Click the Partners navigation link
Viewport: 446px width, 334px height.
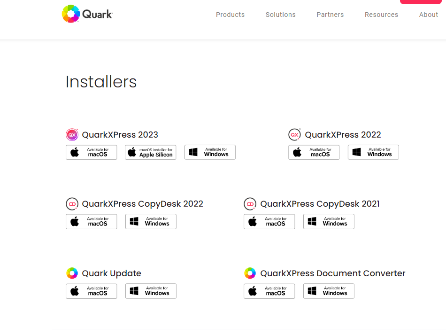tap(330, 15)
